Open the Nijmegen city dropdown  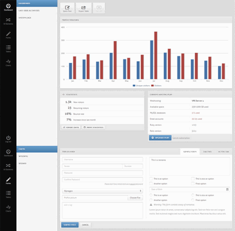102,191
